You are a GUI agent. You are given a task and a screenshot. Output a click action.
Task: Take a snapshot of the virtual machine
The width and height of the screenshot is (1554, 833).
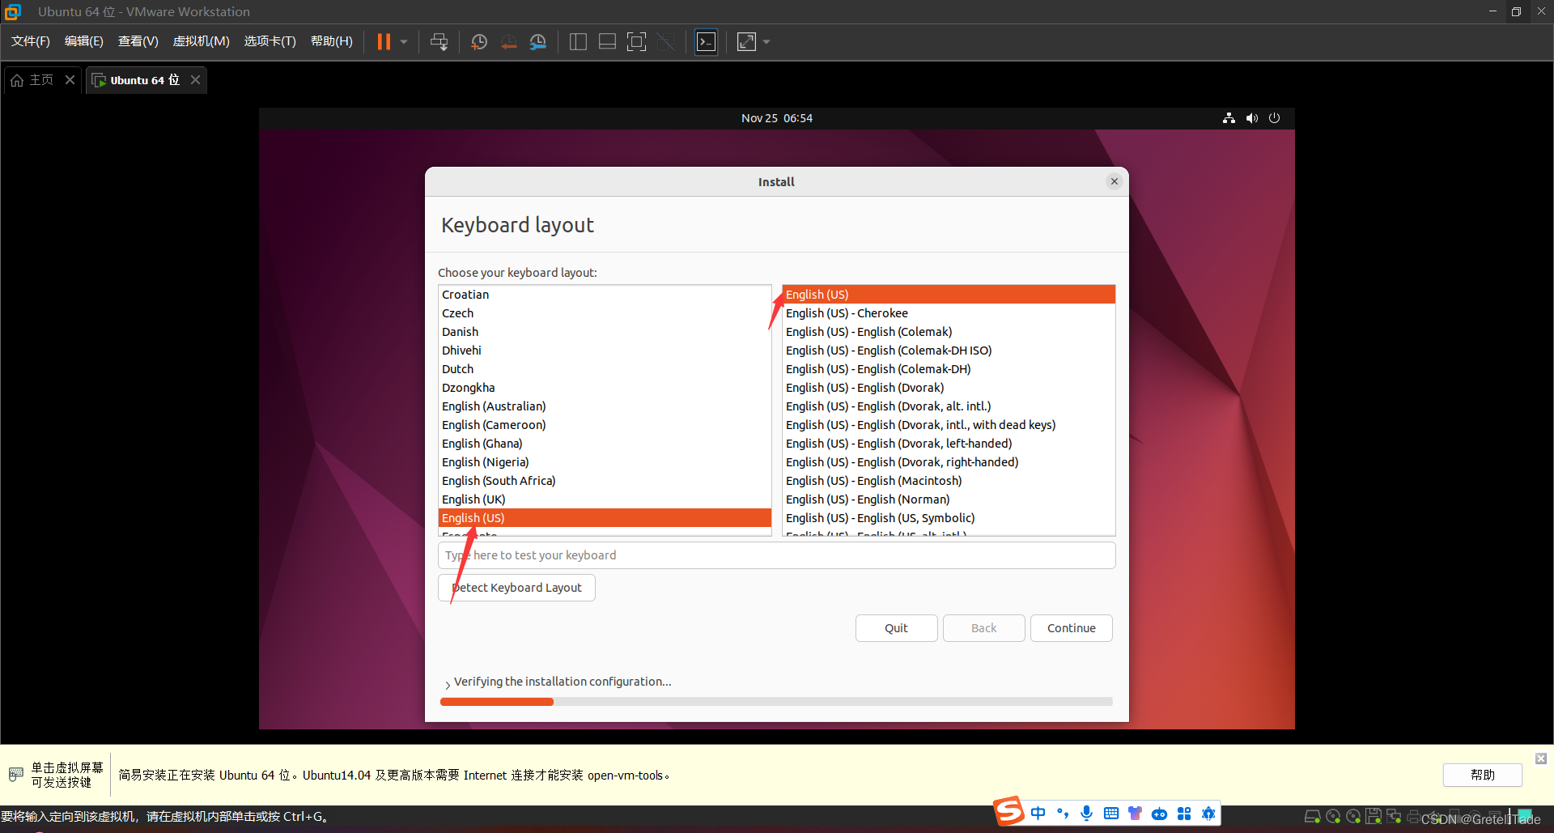479,42
